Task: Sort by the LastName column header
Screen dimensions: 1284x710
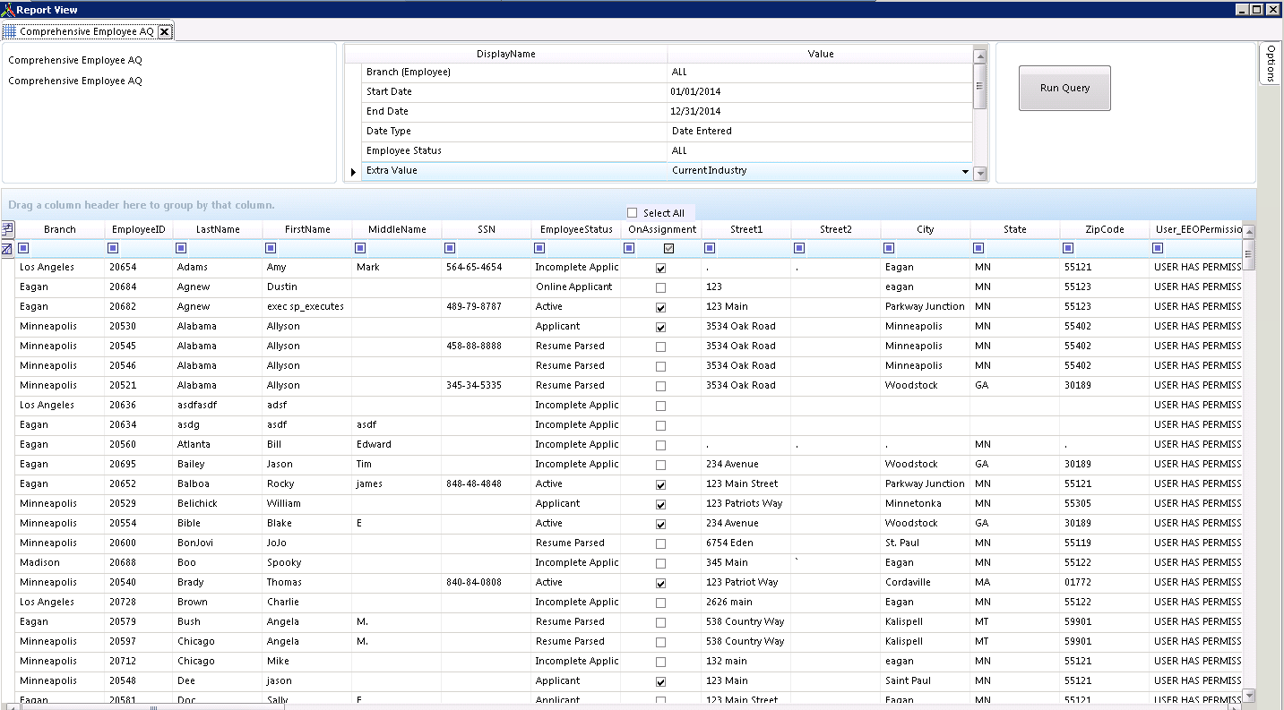Action: tap(218, 229)
